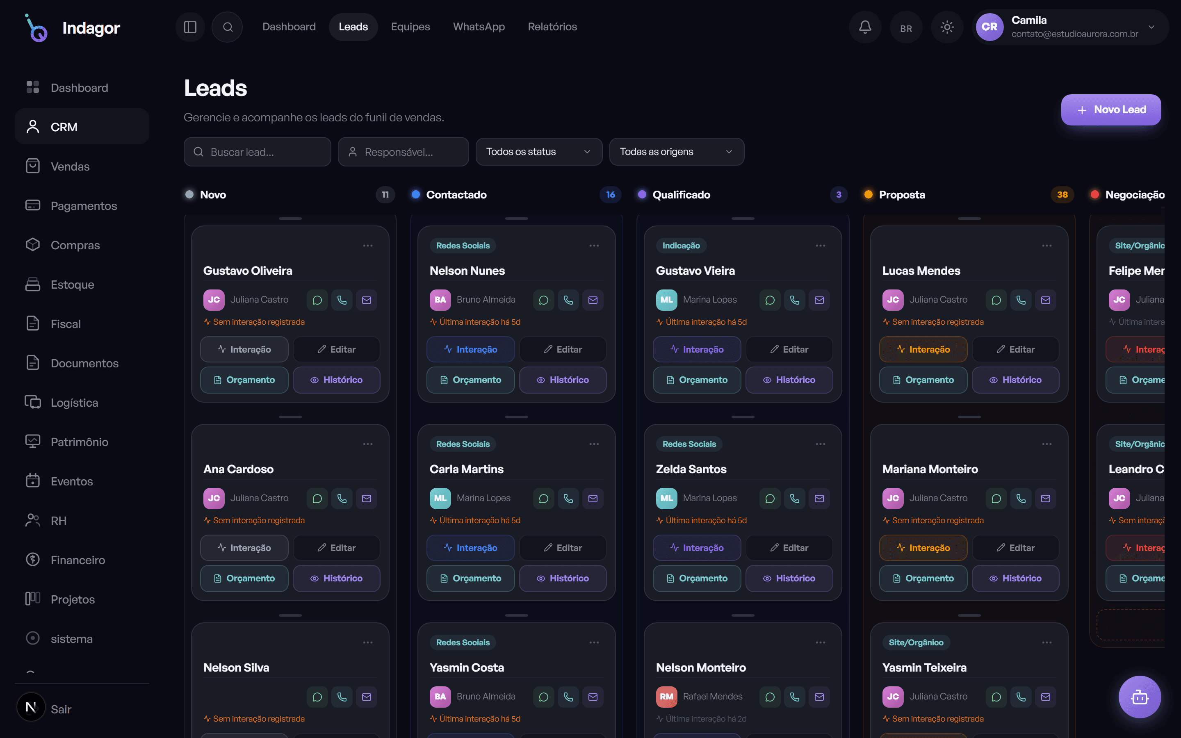The image size is (1181, 738).
Task: Call Gustavo Oliveira via phone icon
Action: click(342, 300)
